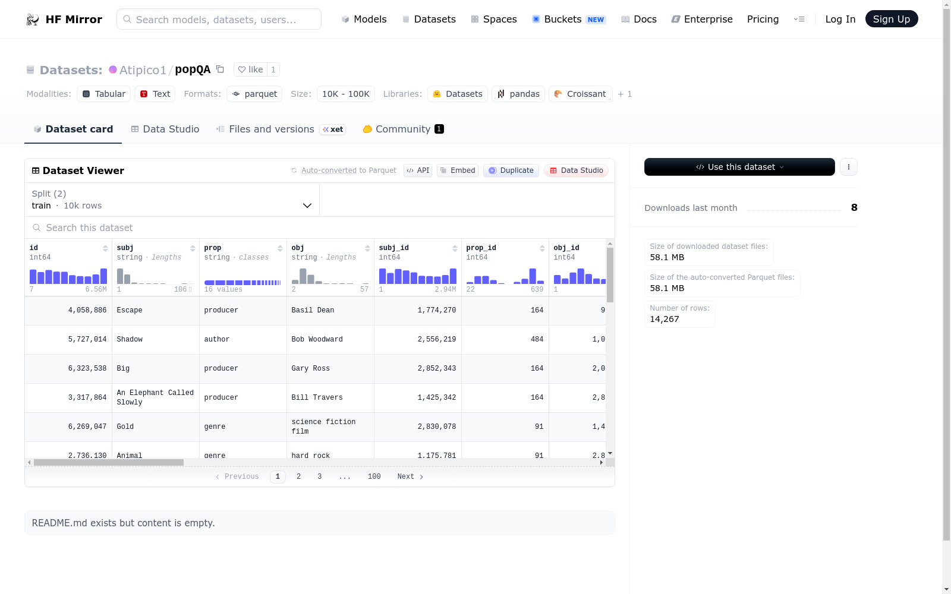This screenshot has height=594, width=951.
Task: Select the 'An Elephant Called Slowly' cell
Action: point(156,397)
